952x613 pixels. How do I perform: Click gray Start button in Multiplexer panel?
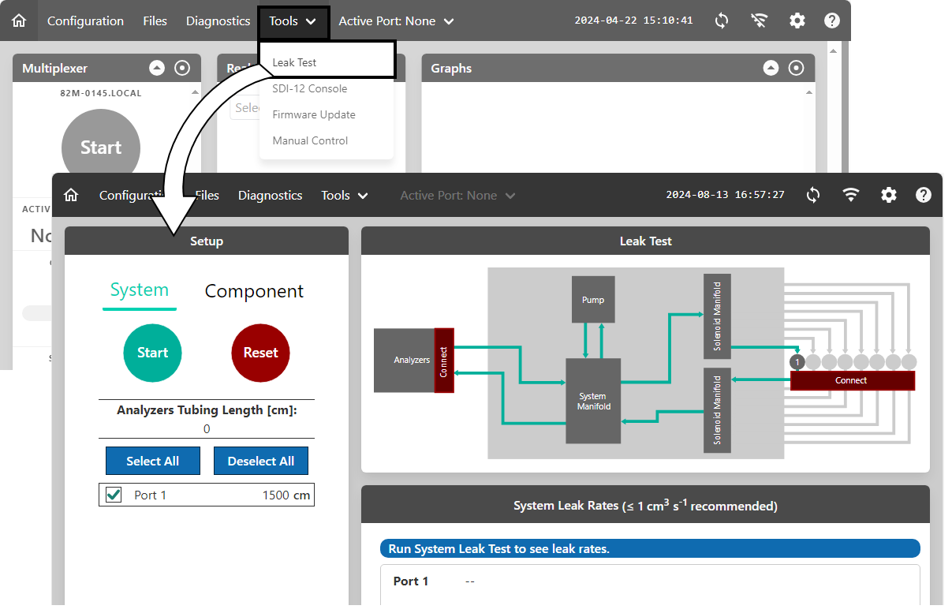101,148
